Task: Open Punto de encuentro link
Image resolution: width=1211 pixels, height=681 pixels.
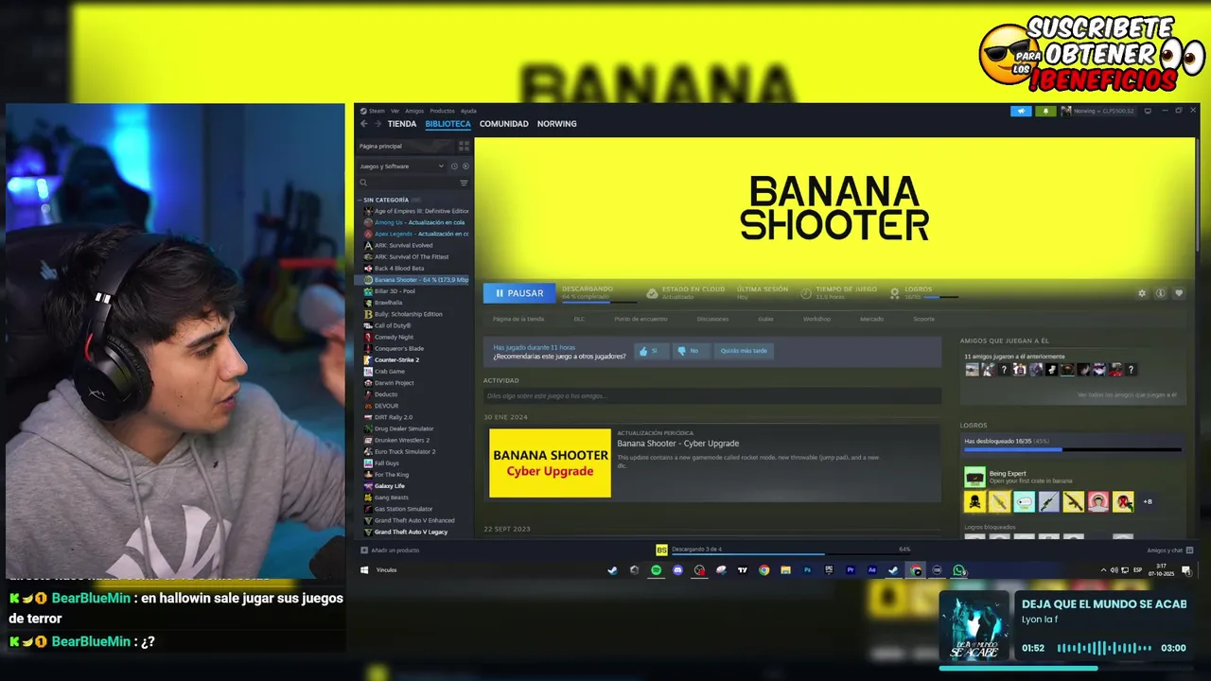Action: tap(641, 319)
